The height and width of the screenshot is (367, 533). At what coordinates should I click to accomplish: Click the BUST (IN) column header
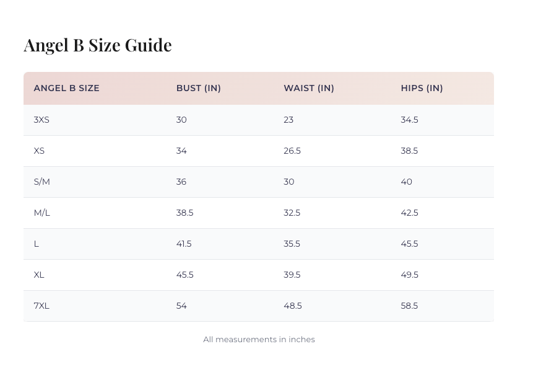coord(199,88)
